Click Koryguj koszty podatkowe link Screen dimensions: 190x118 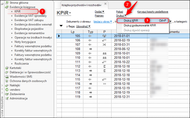click(153, 12)
